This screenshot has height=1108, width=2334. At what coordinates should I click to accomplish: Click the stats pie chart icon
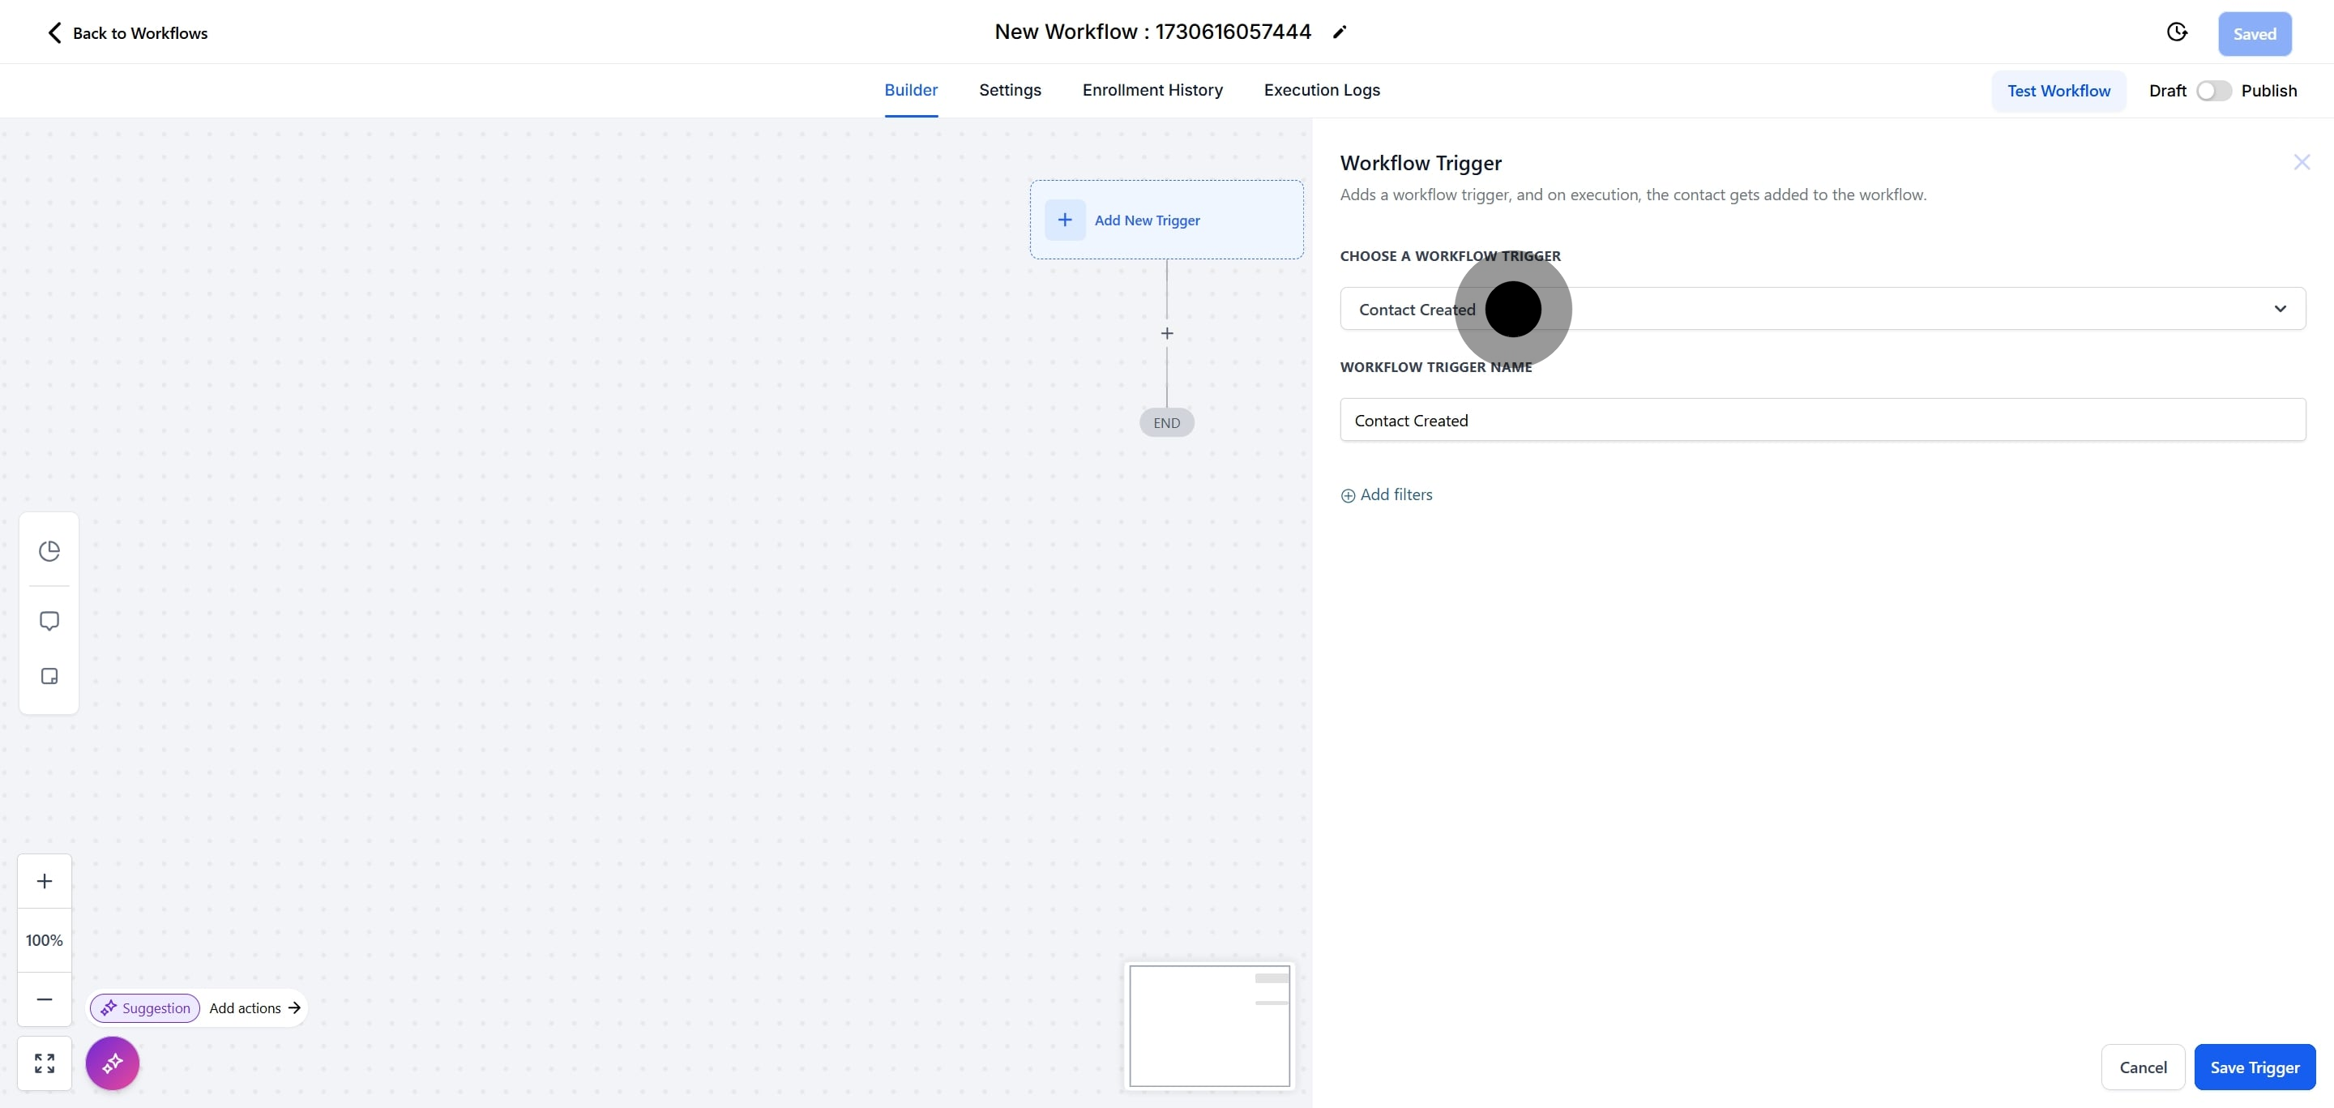tap(49, 551)
